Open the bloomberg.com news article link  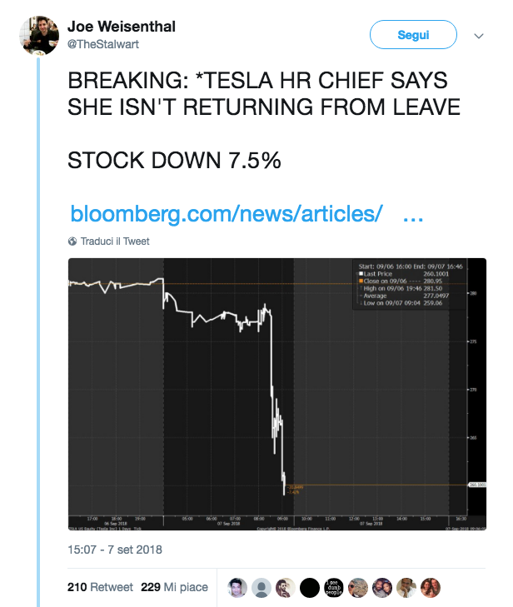point(227,214)
